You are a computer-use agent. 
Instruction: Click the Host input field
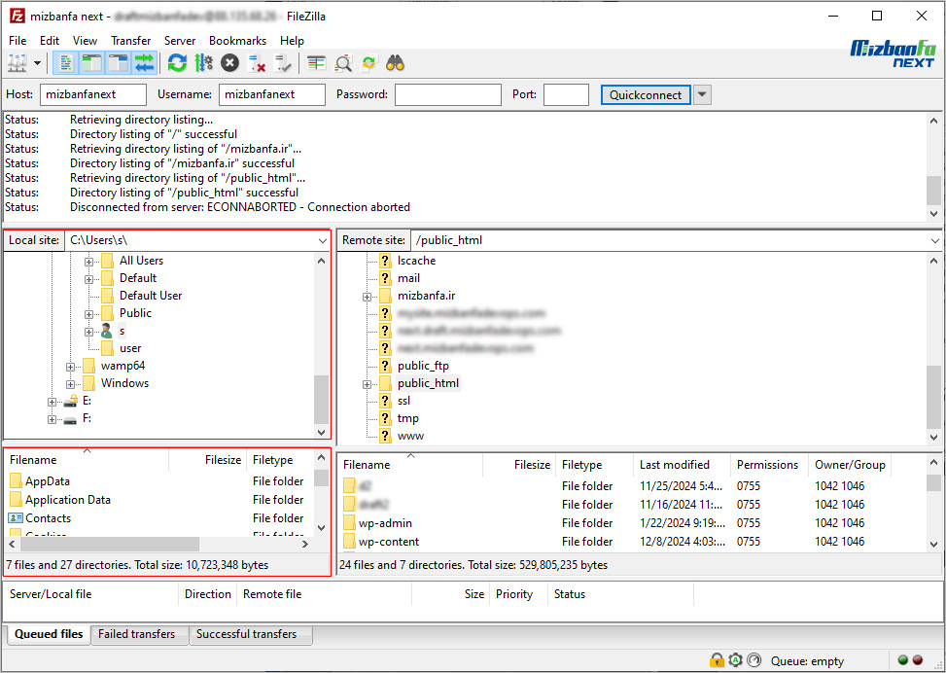[93, 94]
